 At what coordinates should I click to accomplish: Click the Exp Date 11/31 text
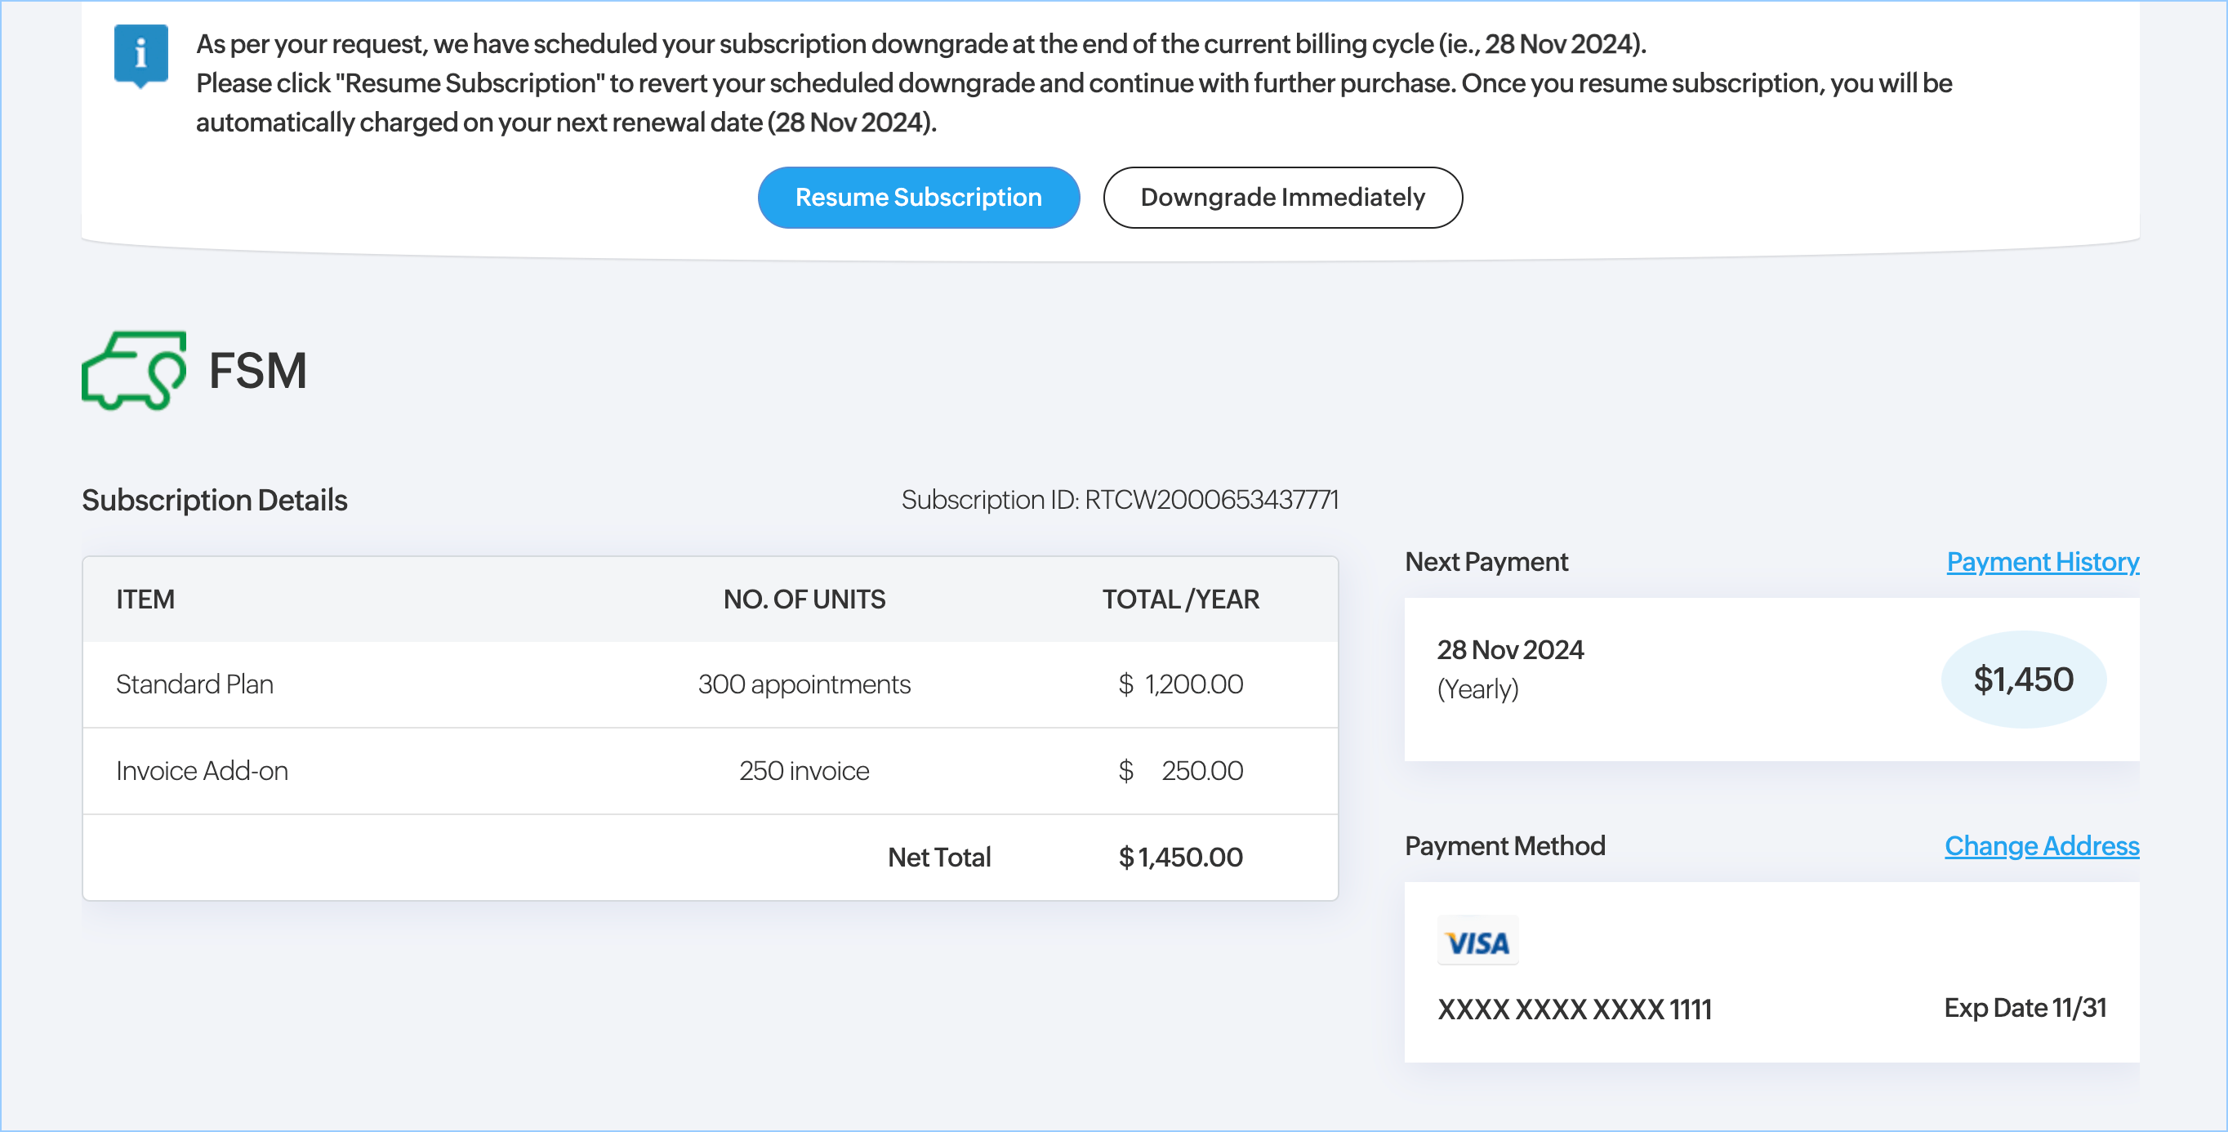click(2025, 1008)
